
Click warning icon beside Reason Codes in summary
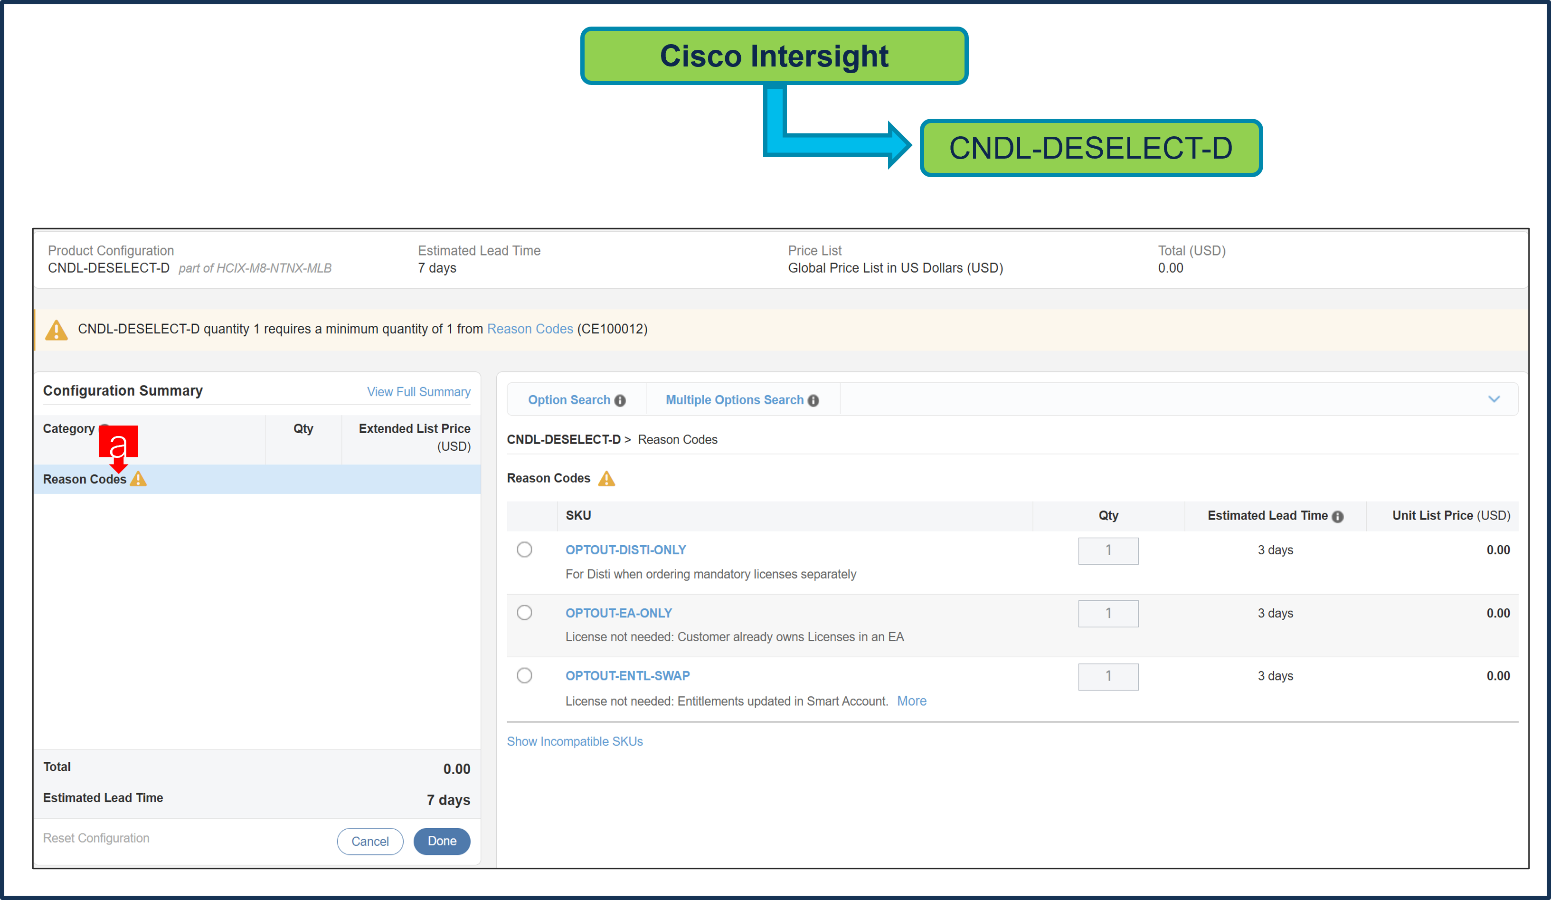(x=139, y=479)
